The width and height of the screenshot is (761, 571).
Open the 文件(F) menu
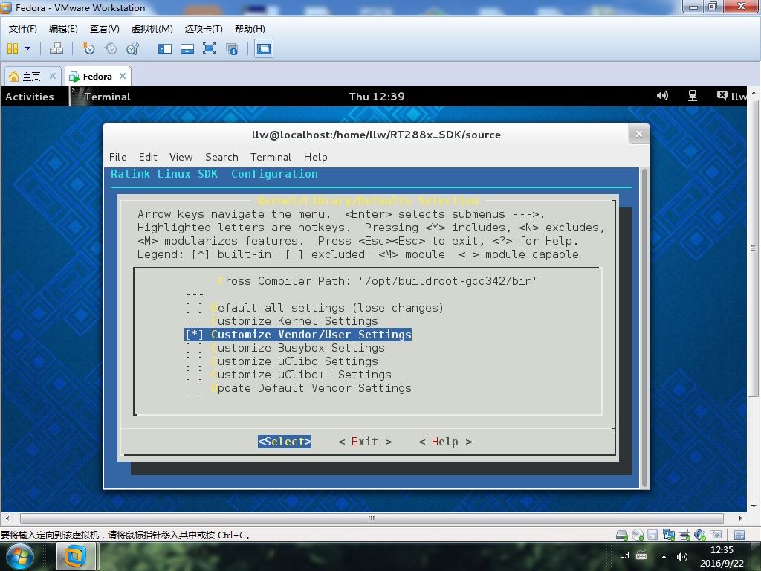[22, 29]
